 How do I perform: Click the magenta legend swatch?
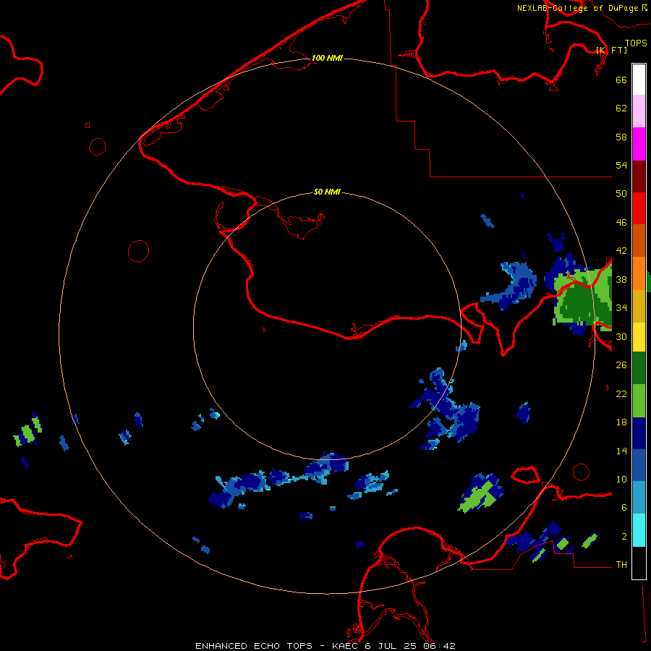639,144
